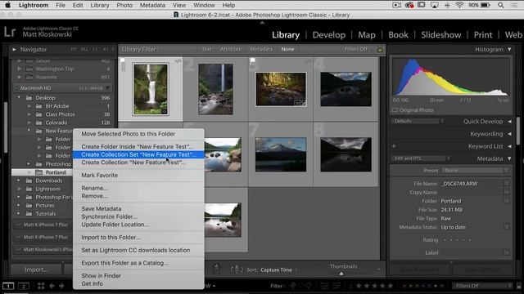
Task: Toggle flag on the third forest thumbnail
Action: [x=253, y=60]
